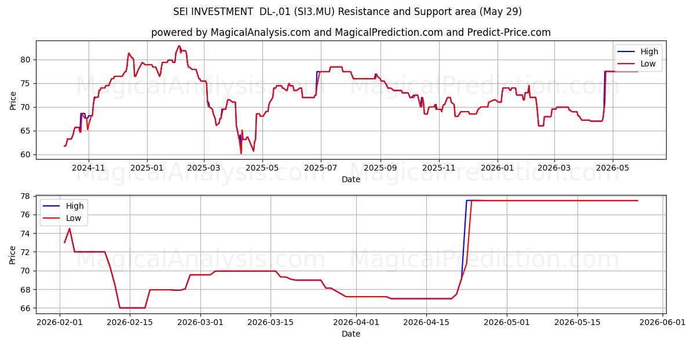This screenshot has height=347, width=695.
Task: Click 'High' in the top chart legend
Action: click(x=649, y=51)
